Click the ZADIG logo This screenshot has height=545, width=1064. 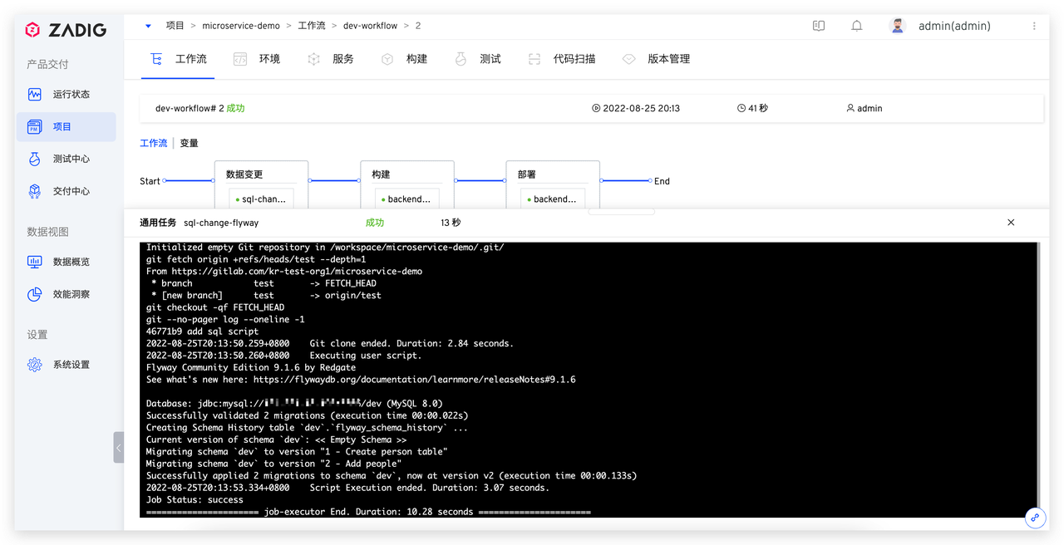pos(66,30)
